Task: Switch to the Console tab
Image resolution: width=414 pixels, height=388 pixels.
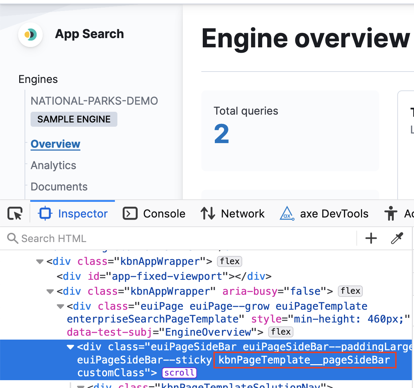Action: click(x=154, y=214)
